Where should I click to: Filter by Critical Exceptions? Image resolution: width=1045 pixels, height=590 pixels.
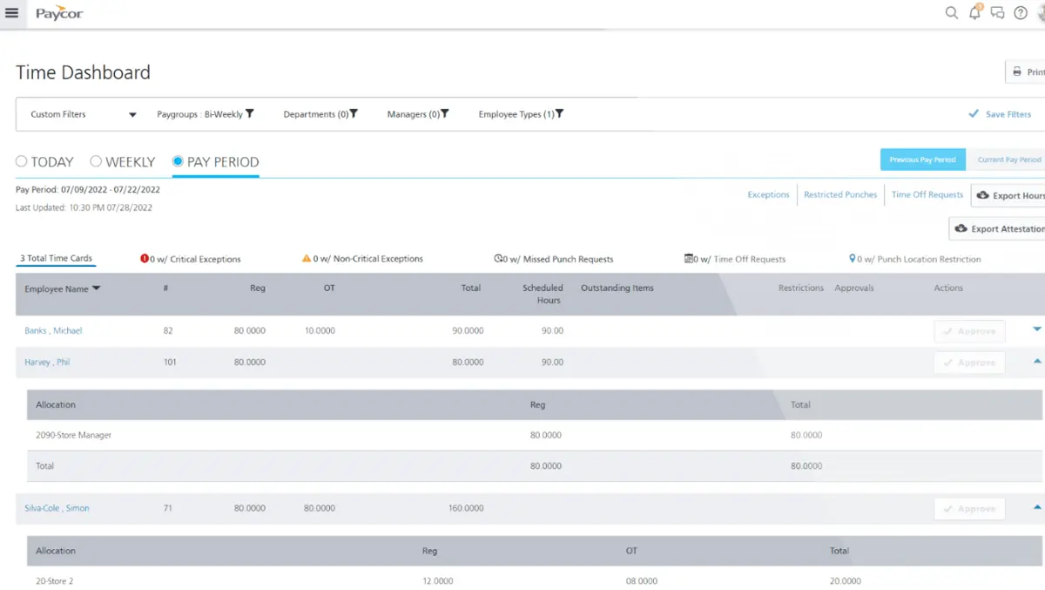tap(190, 259)
